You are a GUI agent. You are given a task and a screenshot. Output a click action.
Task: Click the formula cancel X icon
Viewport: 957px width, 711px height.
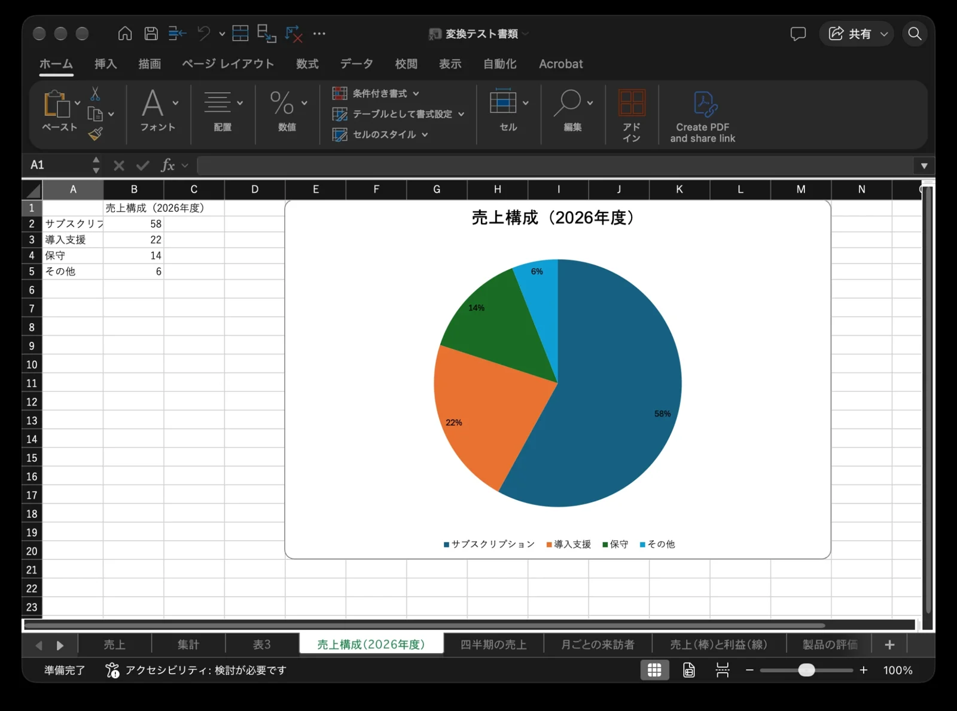pyautogui.click(x=119, y=166)
